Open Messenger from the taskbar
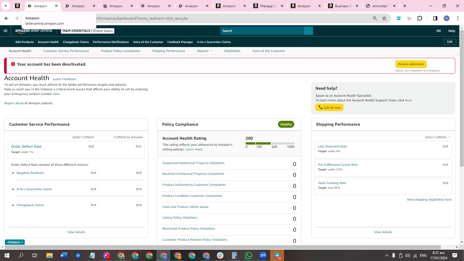Image resolution: width=464 pixels, height=261 pixels. (x=106, y=255)
